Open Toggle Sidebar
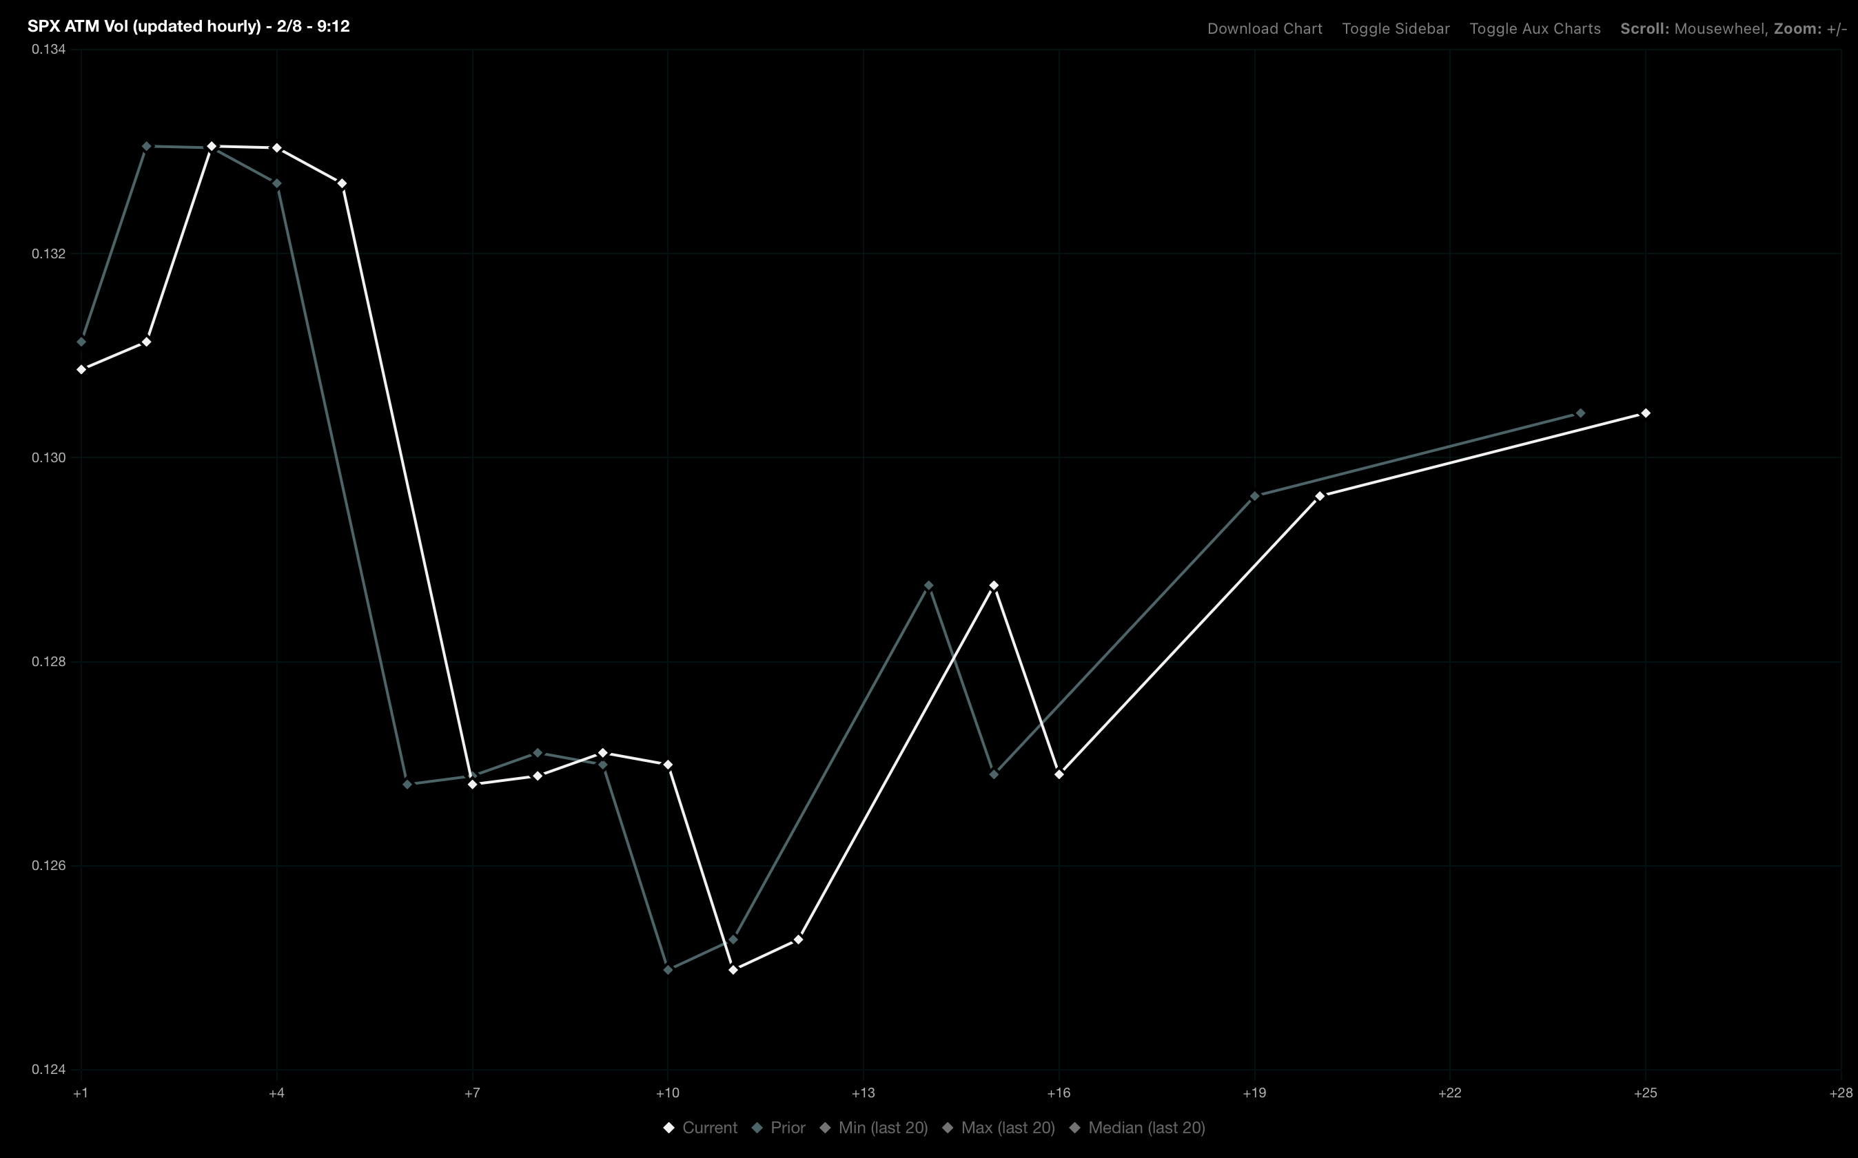Image resolution: width=1858 pixels, height=1158 pixels. 1396,28
